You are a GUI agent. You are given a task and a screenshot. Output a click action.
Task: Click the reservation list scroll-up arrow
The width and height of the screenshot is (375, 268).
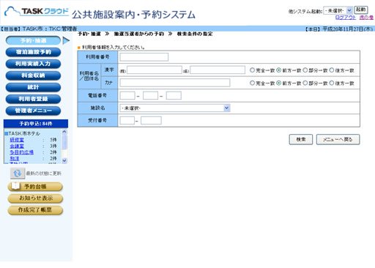[64, 132]
